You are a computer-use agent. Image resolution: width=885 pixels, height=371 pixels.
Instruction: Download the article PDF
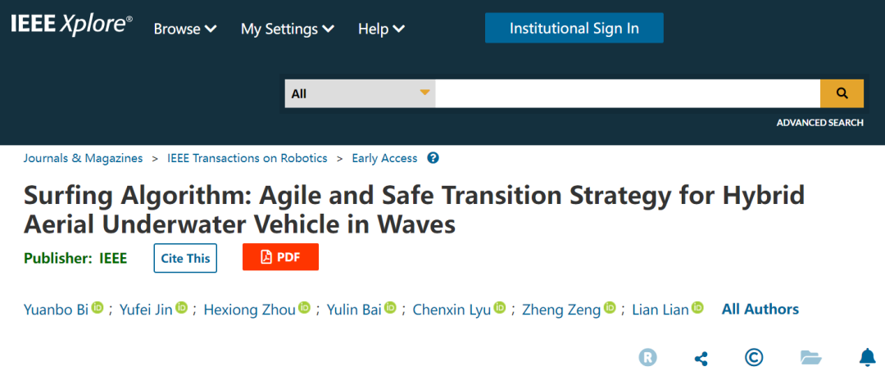(x=280, y=257)
